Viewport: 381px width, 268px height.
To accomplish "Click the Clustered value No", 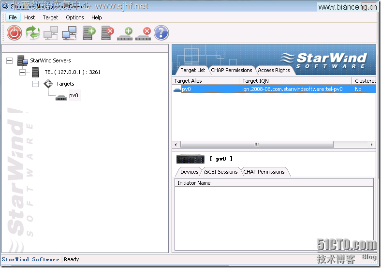I will [x=358, y=89].
